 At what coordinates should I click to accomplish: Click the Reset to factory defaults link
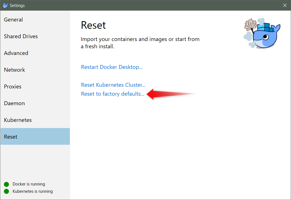pos(113,94)
